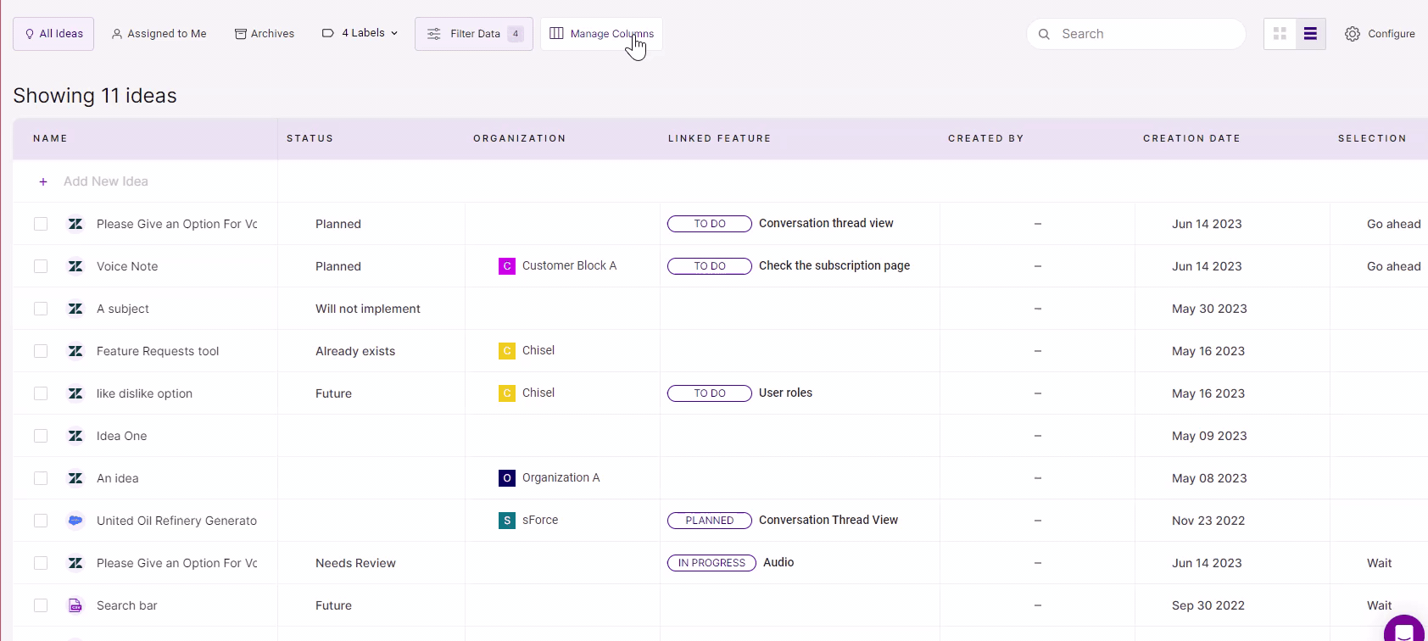The width and height of the screenshot is (1428, 641).
Task: Open Go ahead selection for Voice Note
Action: 1393,266
